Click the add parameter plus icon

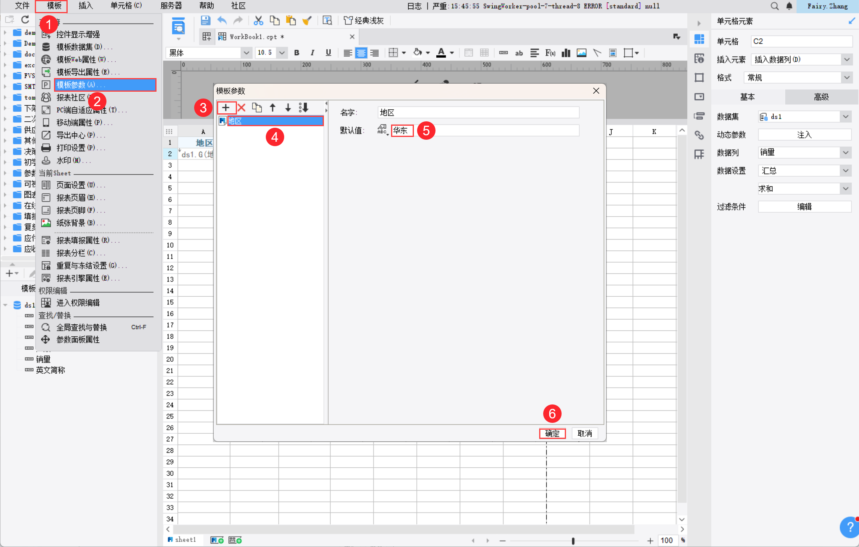226,107
